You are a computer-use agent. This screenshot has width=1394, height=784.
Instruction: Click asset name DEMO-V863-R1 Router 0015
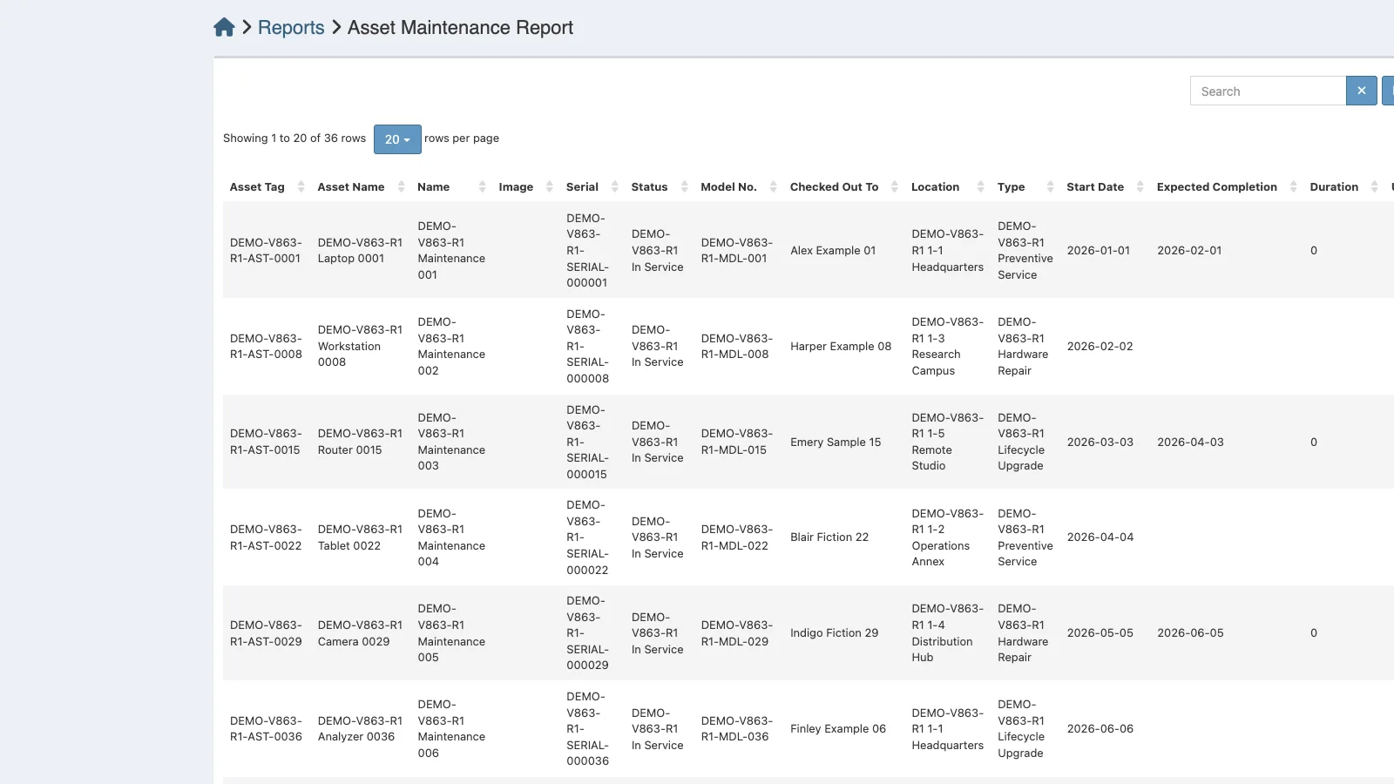pyautogui.click(x=360, y=442)
